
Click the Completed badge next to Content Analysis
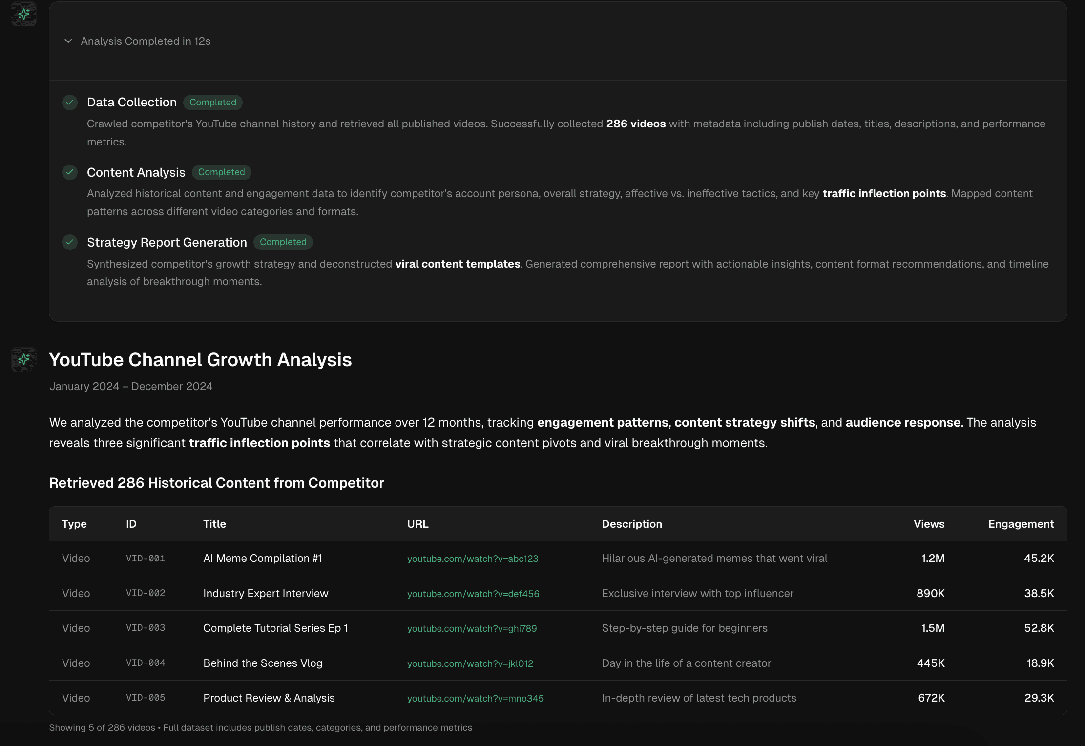coord(221,172)
